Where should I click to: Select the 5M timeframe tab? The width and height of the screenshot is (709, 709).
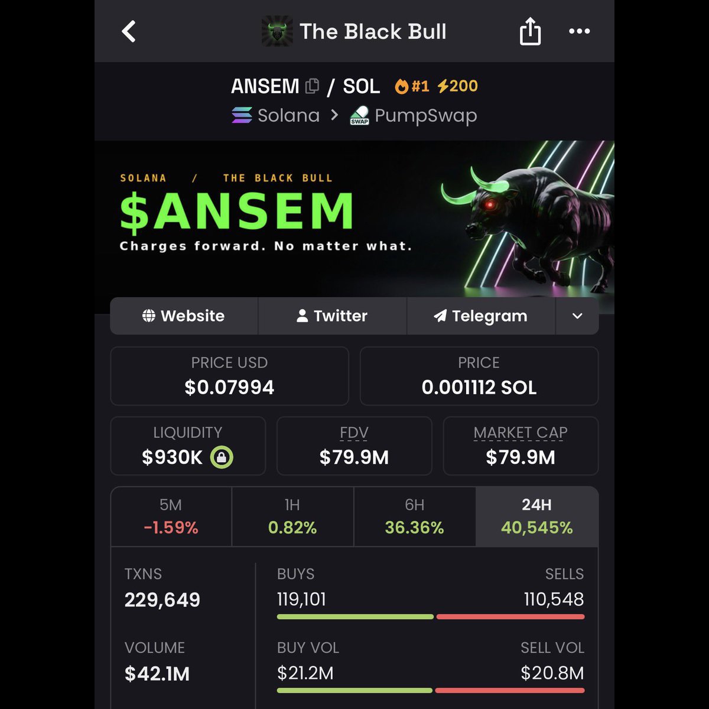tap(171, 516)
